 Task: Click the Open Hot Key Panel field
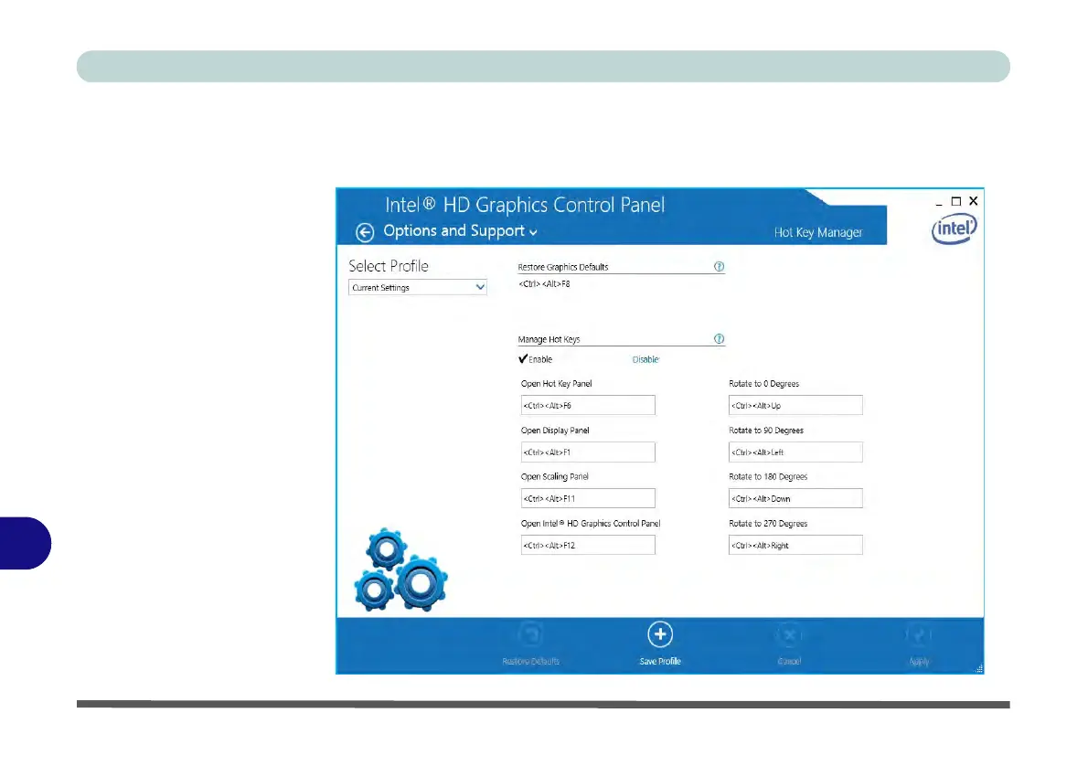[x=588, y=405]
